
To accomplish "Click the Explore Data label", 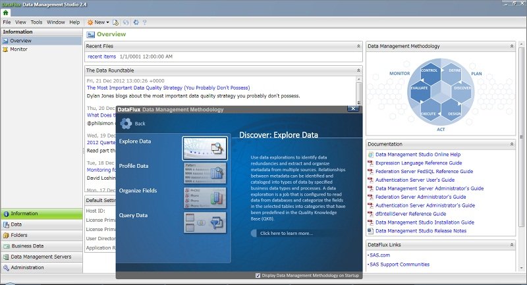I will [135, 142].
